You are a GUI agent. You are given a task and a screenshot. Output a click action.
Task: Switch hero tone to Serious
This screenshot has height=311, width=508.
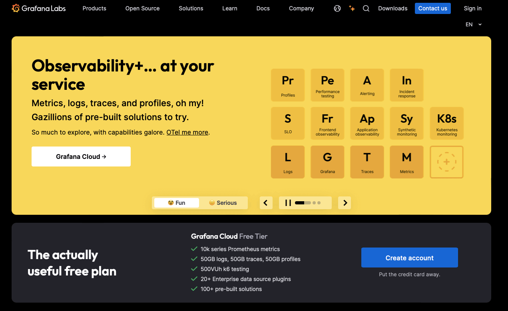[223, 203]
